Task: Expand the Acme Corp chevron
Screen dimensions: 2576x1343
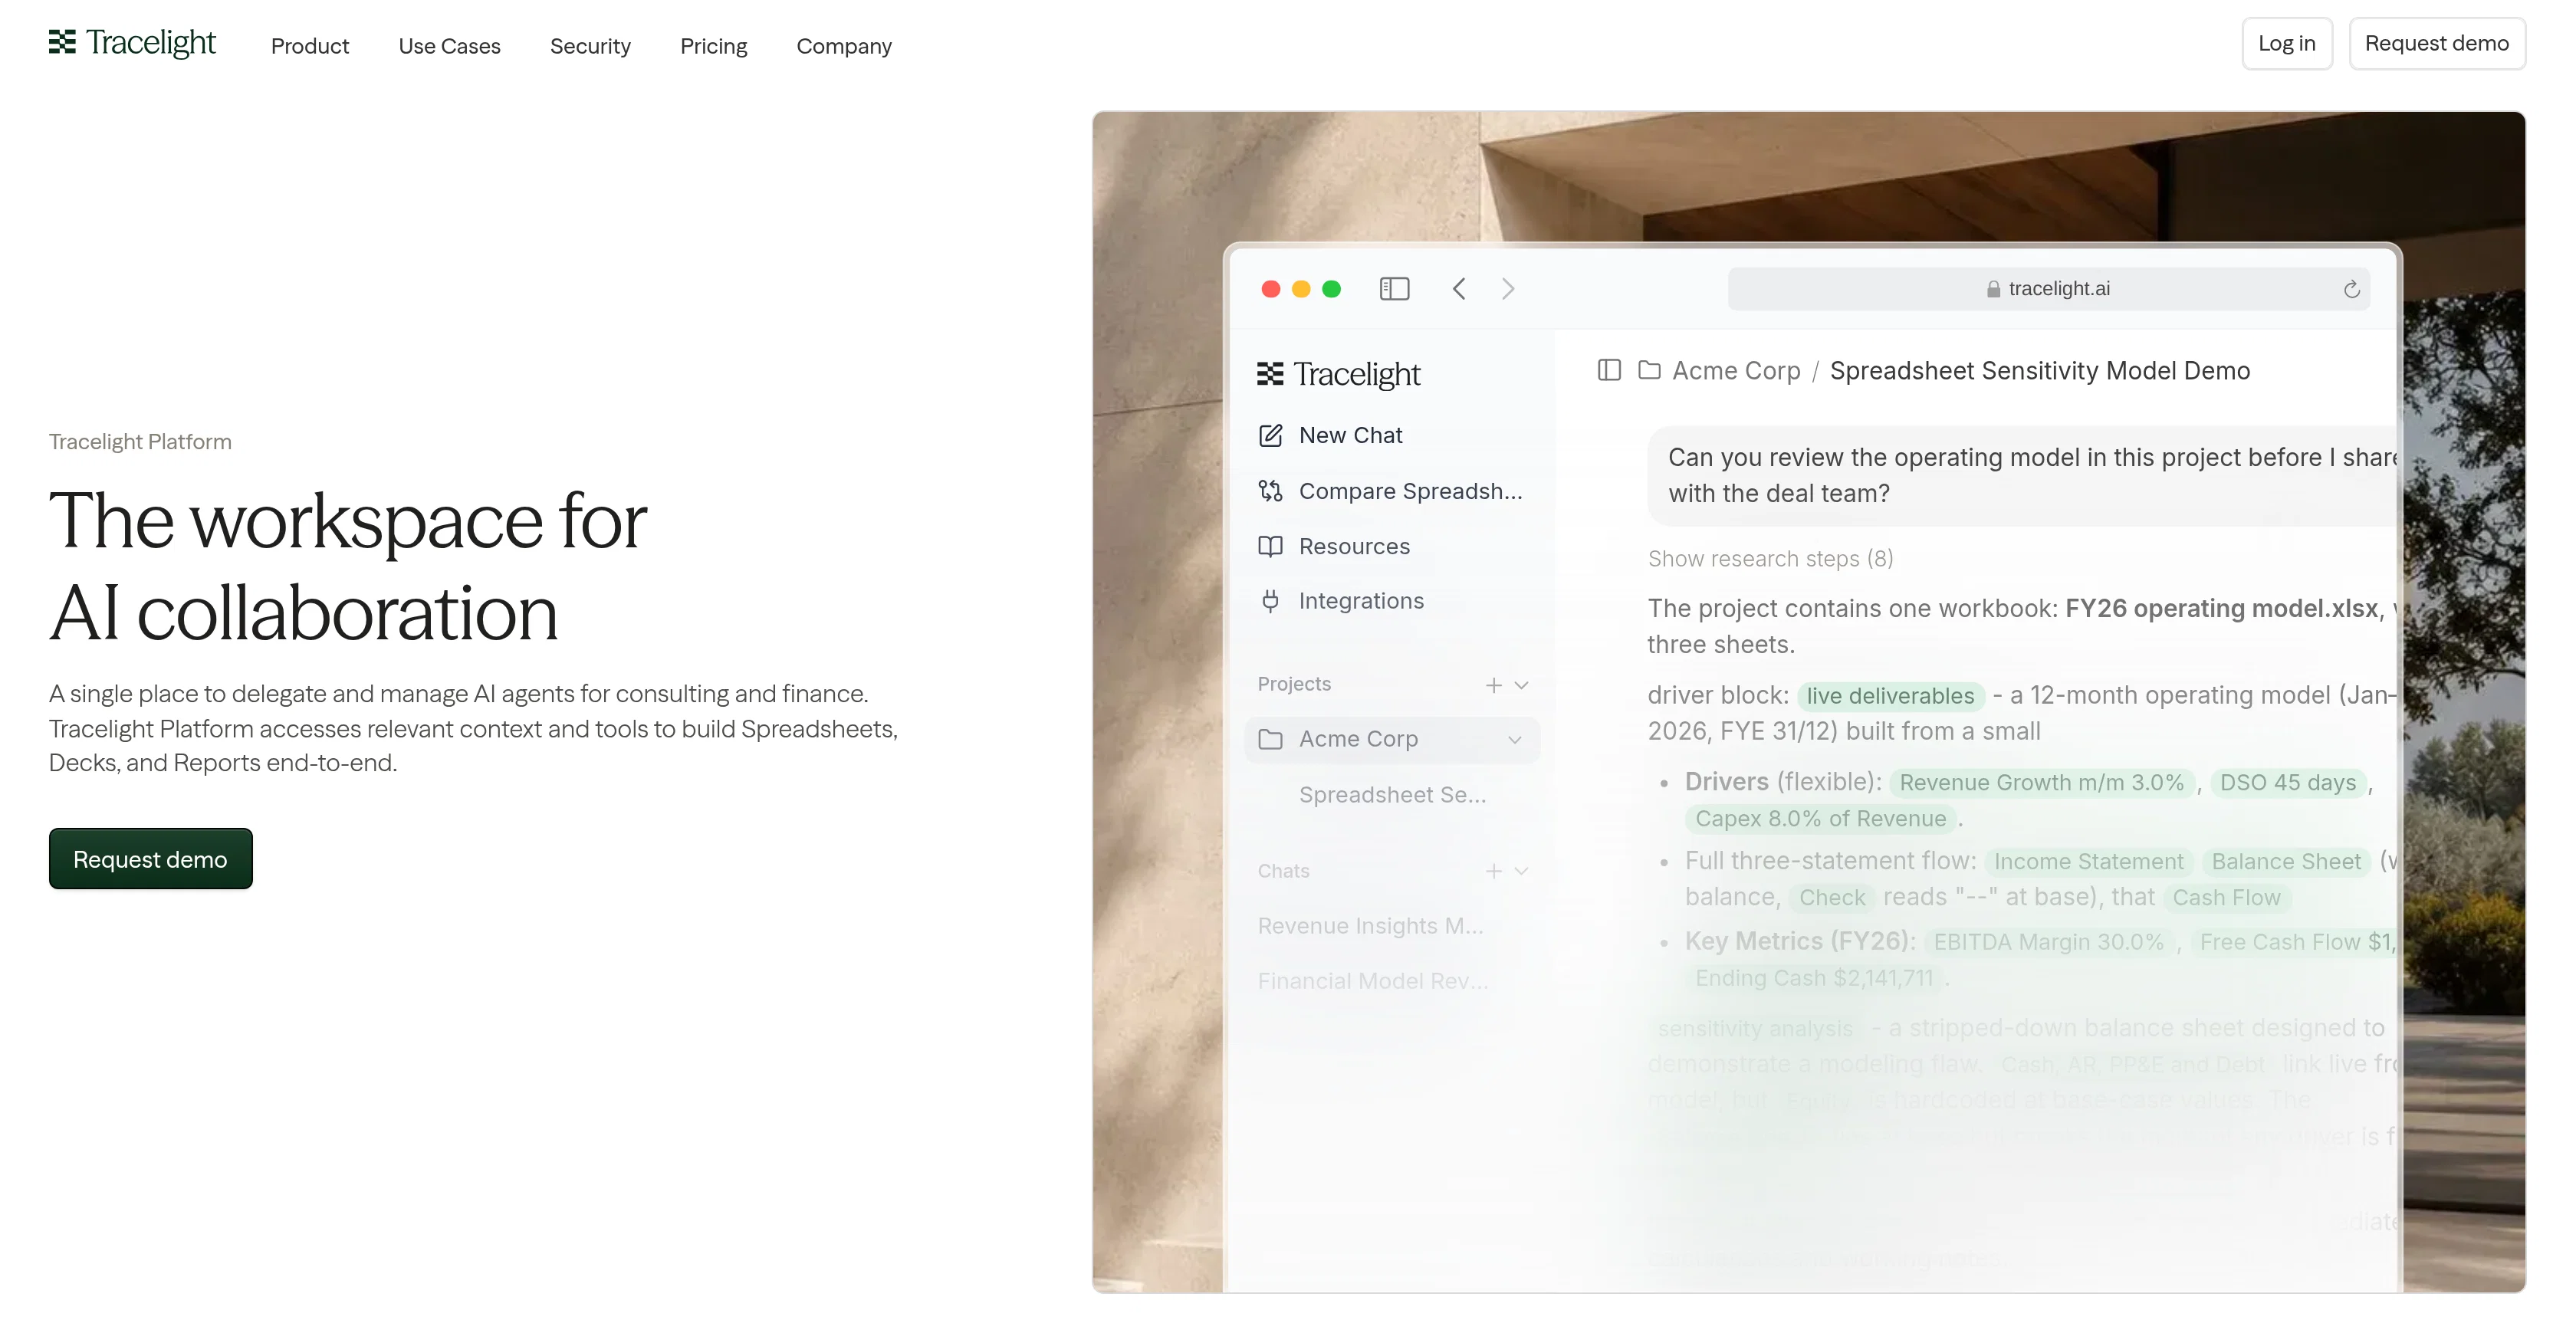Action: pyautogui.click(x=1515, y=740)
